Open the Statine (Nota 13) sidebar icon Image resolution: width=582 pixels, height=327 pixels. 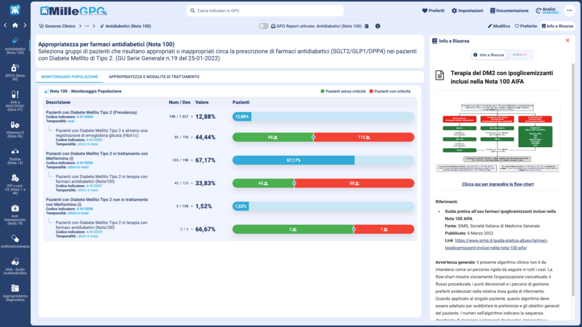15,154
